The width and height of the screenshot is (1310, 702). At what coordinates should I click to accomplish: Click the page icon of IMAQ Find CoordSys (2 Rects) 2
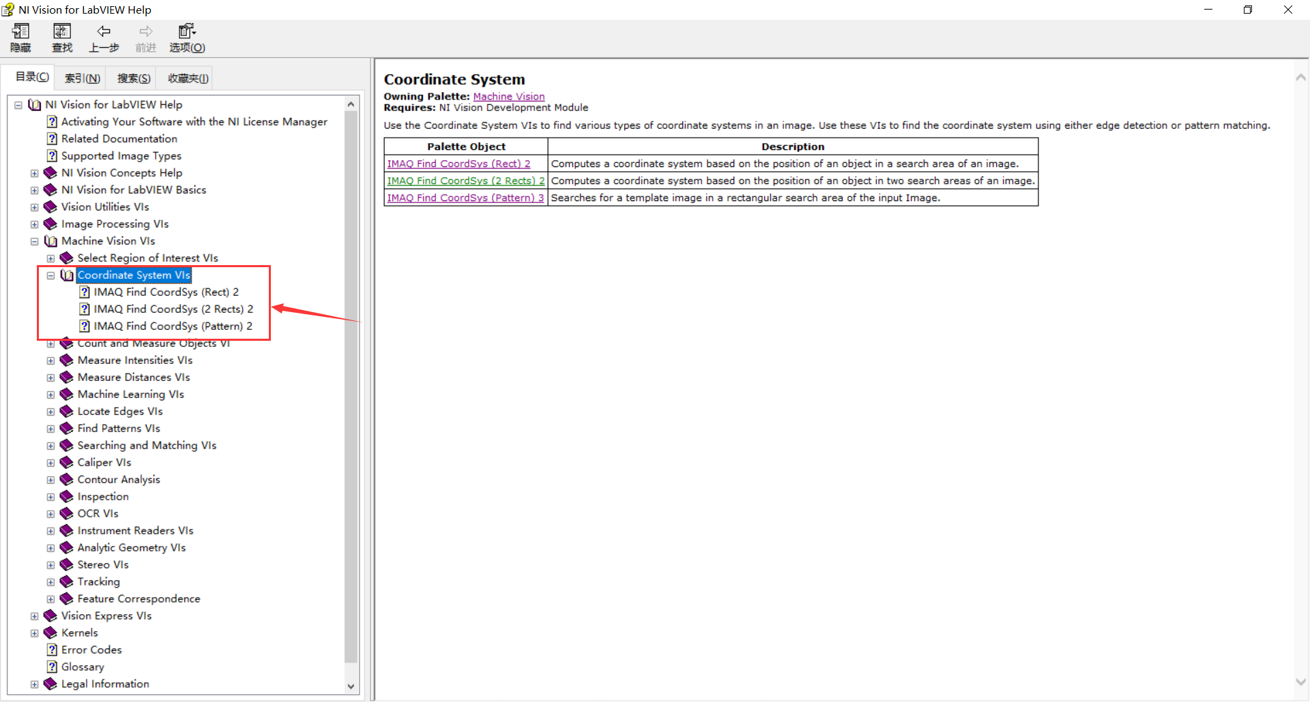pos(85,309)
